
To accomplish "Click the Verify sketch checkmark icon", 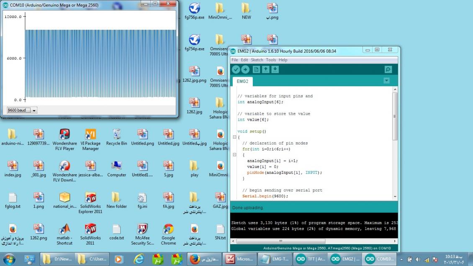I will pos(236,70).
